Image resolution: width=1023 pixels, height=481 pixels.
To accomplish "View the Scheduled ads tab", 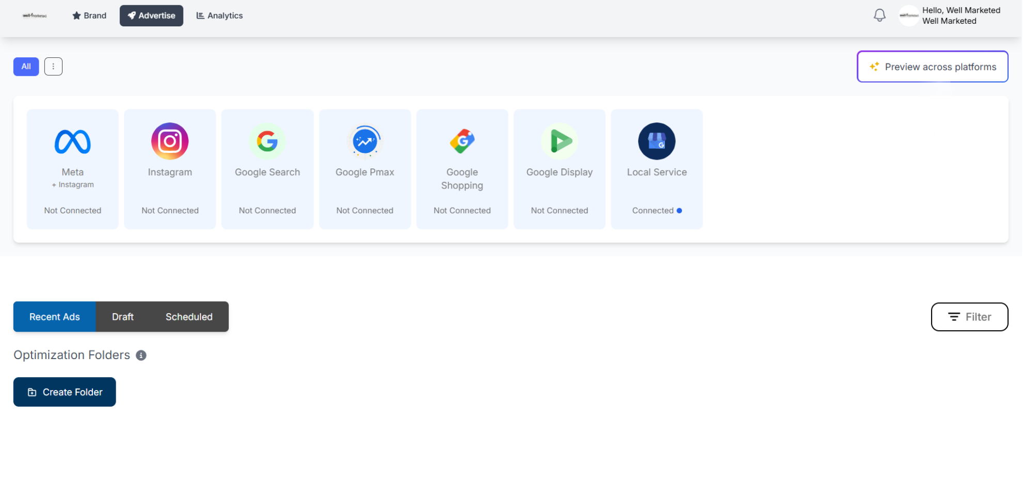I will (x=189, y=317).
